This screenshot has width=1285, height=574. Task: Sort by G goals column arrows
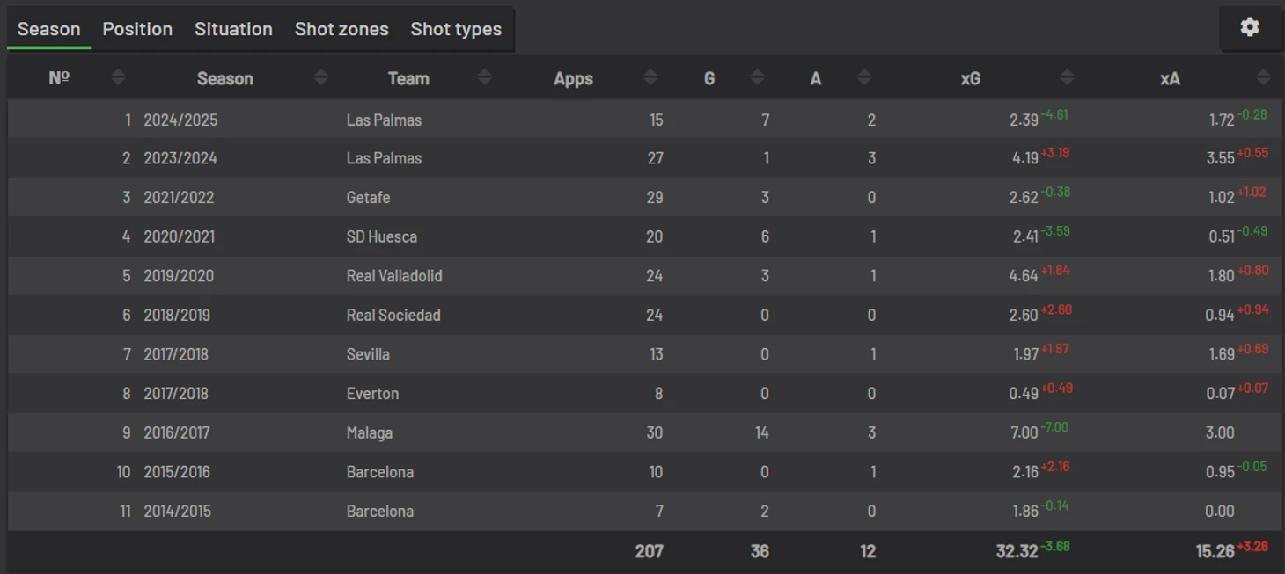click(x=757, y=78)
